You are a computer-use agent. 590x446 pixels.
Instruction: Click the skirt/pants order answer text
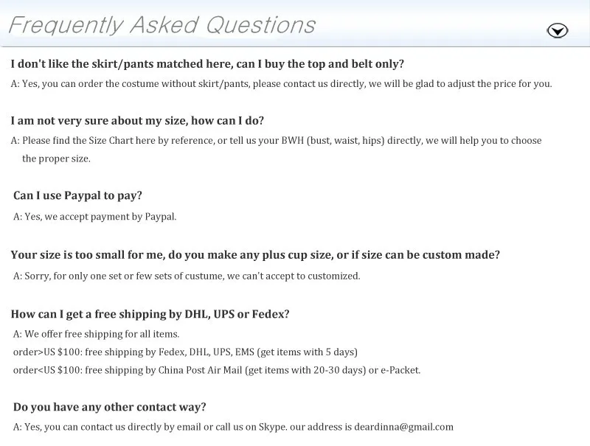(x=282, y=83)
